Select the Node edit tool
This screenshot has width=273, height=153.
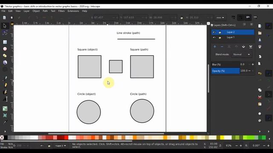tap(5, 33)
